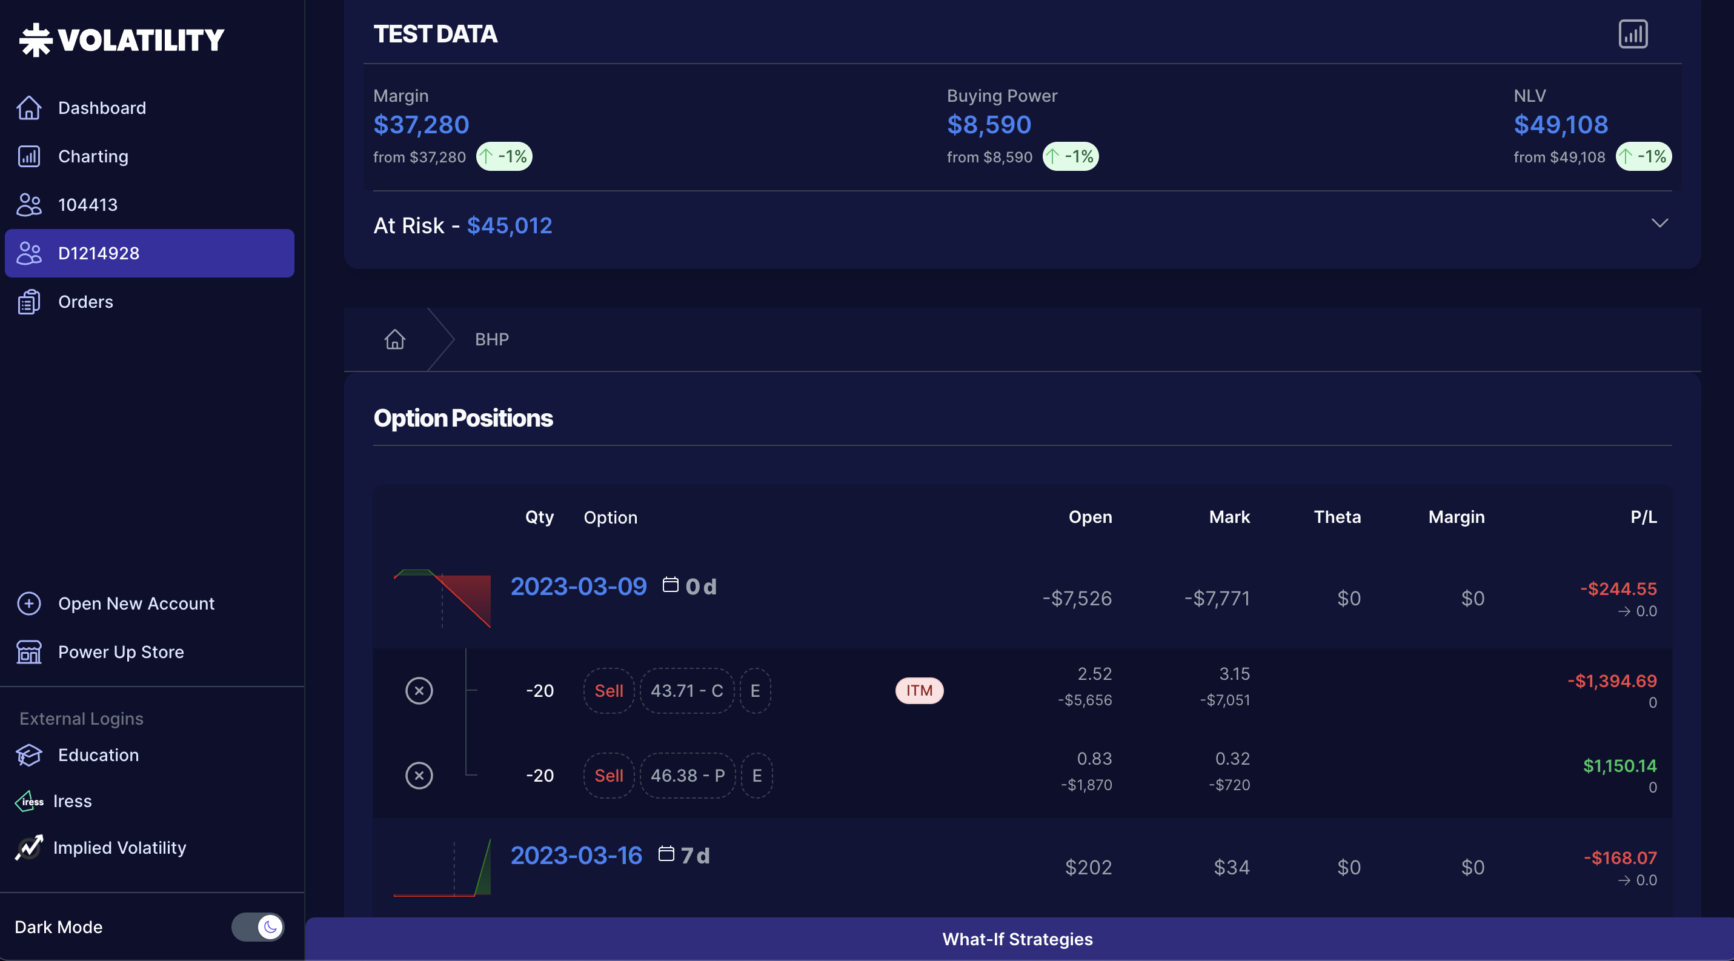
Task: Click Sell tag on 43.71 call row
Action: [608, 691]
